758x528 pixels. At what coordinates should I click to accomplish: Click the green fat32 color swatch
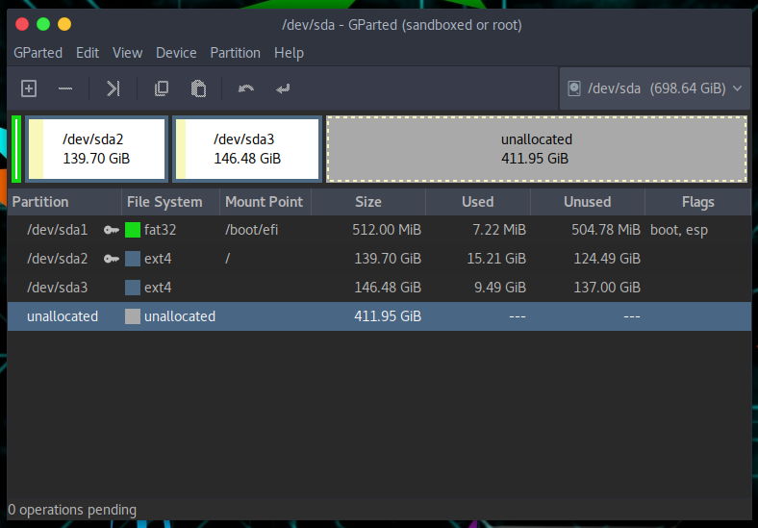[x=133, y=230]
